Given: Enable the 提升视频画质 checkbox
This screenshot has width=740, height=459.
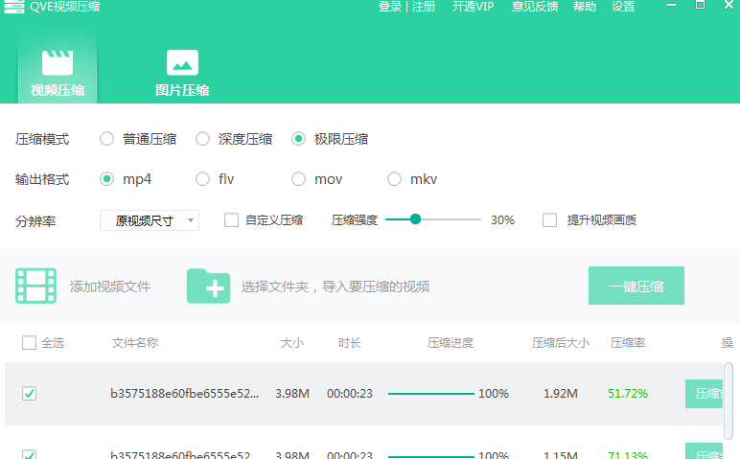Looking at the screenshot, I should point(549,220).
